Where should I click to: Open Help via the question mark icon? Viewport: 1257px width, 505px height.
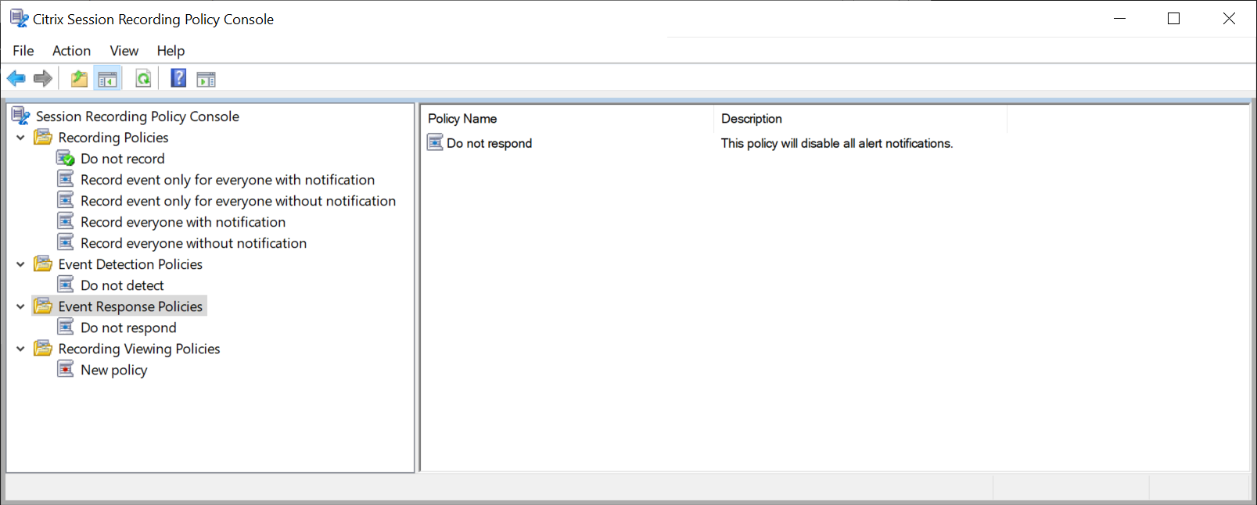[178, 78]
